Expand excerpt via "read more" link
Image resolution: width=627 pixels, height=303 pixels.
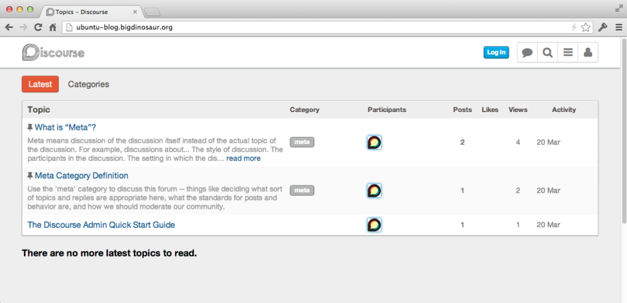click(243, 159)
